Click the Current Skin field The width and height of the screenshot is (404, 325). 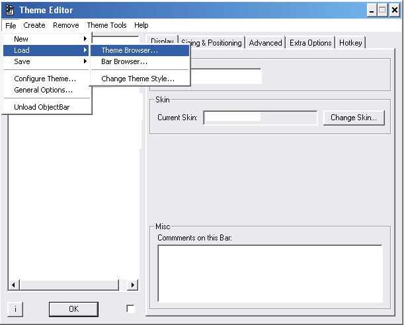(261, 118)
